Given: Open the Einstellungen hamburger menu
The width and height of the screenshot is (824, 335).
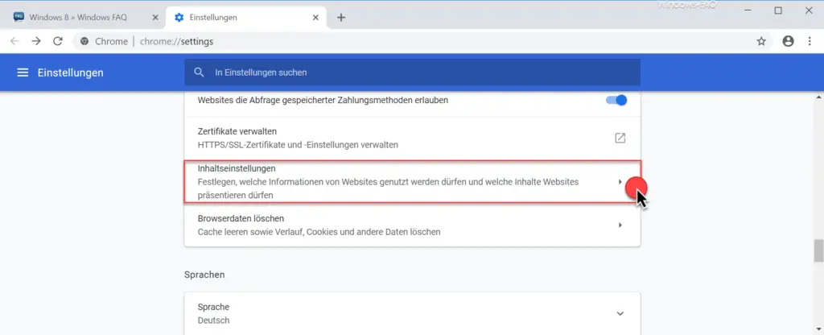Looking at the screenshot, I should (23, 72).
